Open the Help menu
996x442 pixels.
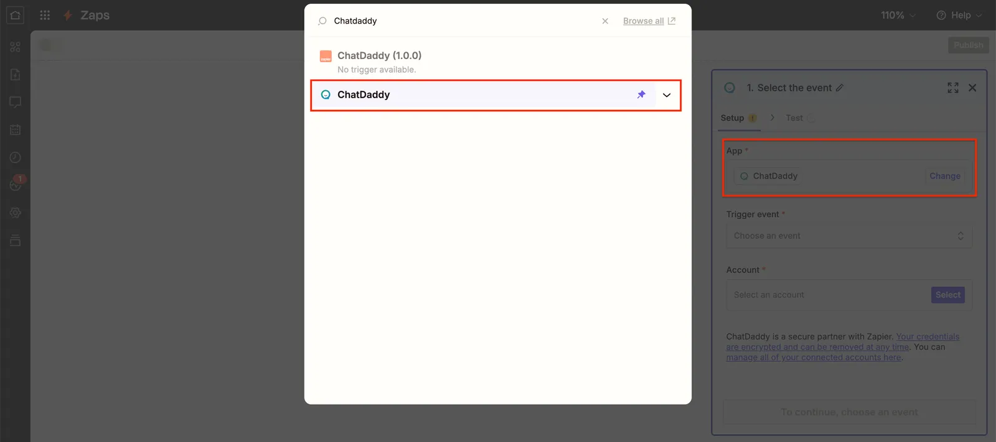(x=959, y=15)
